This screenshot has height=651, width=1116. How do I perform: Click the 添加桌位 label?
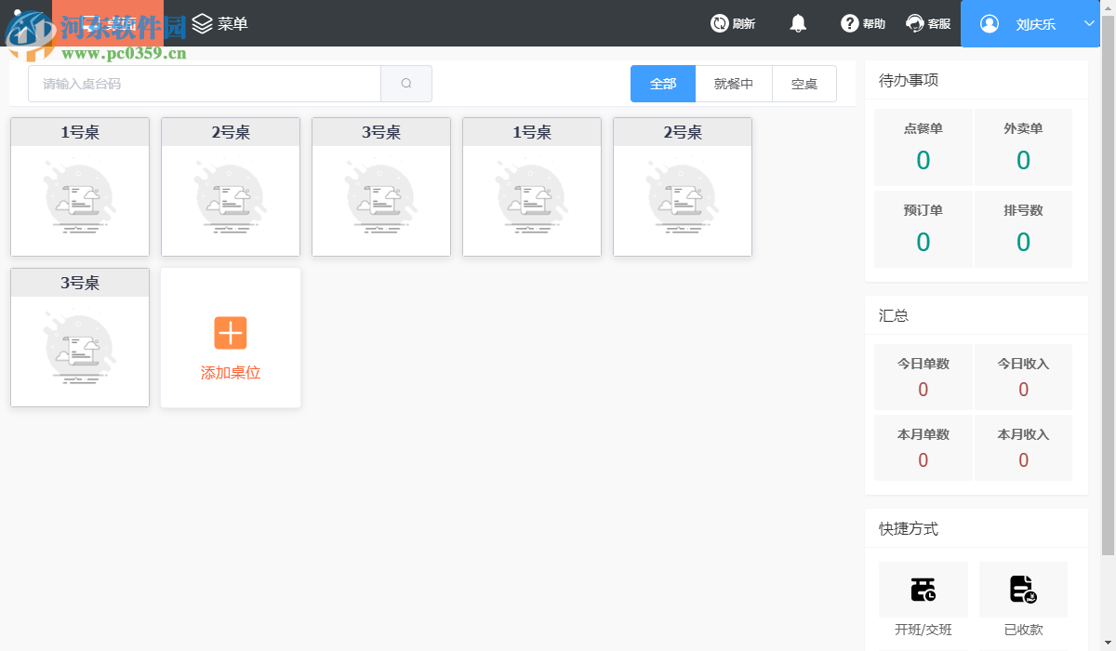tap(231, 373)
